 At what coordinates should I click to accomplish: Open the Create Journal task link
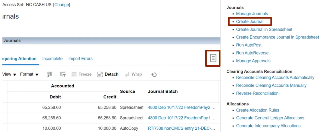tap(250, 22)
